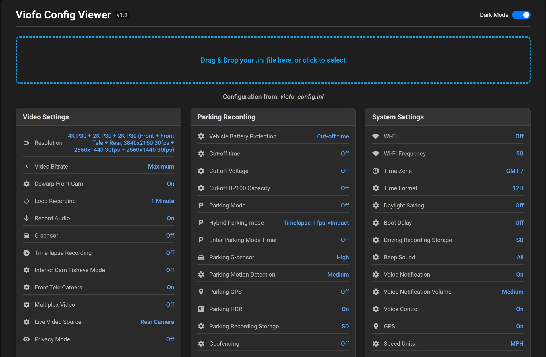
Task: Click the location pin icon in the GPS row
Action: click(x=376, y=326)
